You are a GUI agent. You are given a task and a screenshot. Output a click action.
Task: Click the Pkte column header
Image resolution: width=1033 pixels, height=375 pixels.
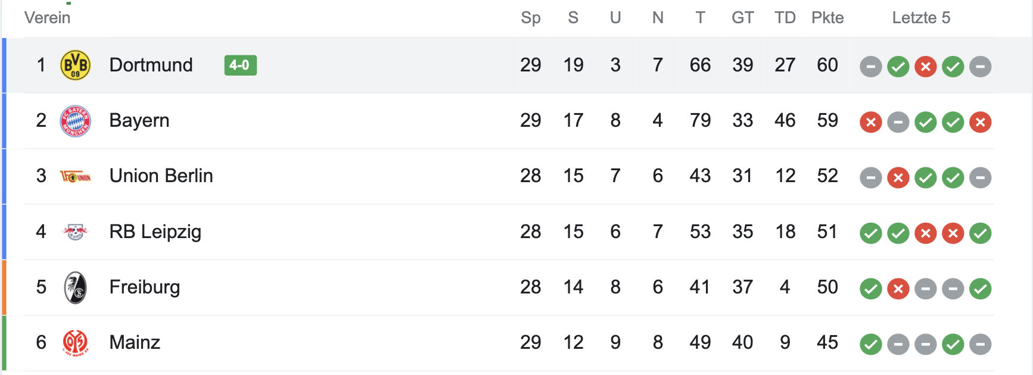tap(827, 18)
